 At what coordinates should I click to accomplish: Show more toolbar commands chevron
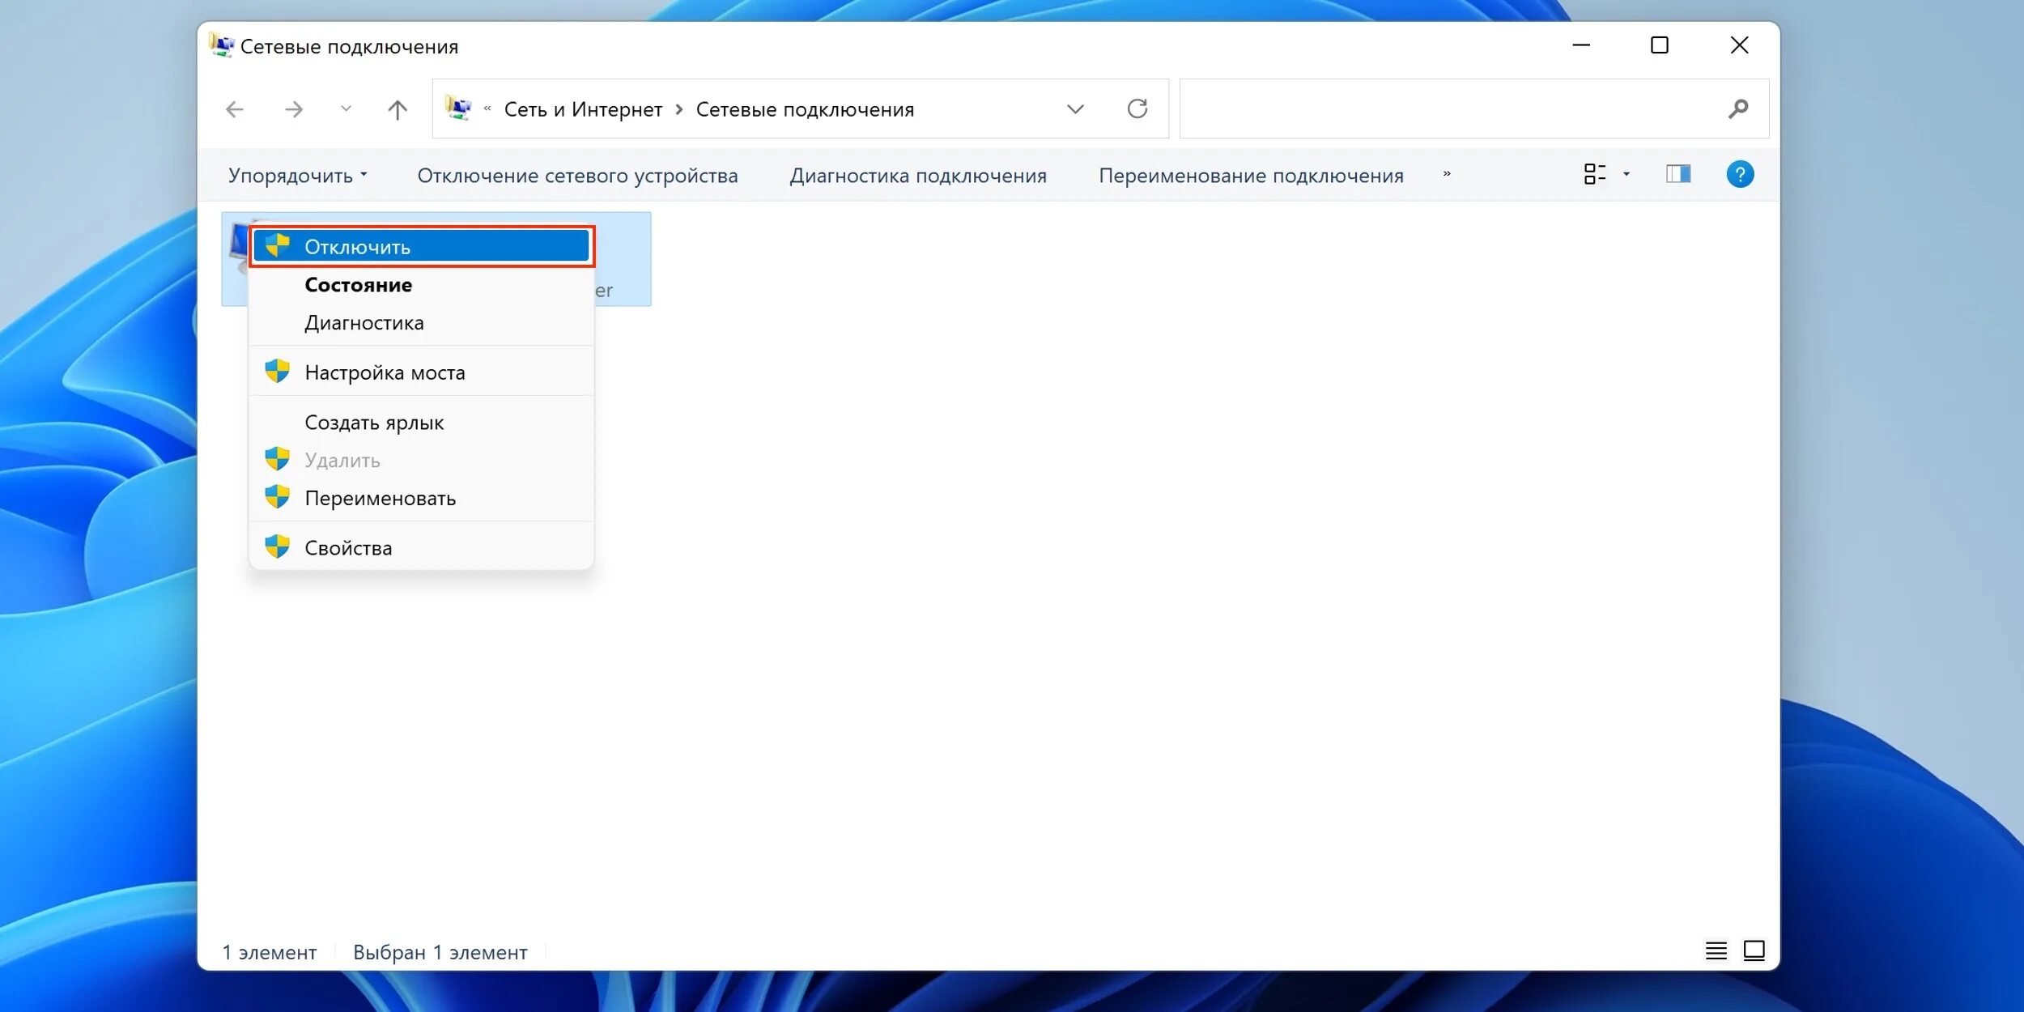1447,174
